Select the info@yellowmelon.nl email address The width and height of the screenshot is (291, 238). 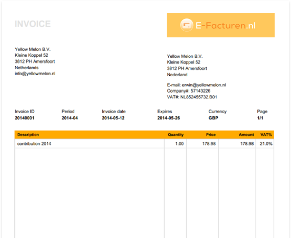35,74
